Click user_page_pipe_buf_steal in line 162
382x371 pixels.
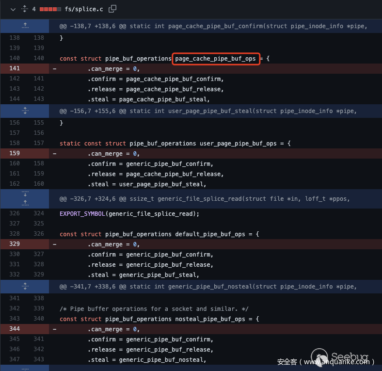(161, 184)
